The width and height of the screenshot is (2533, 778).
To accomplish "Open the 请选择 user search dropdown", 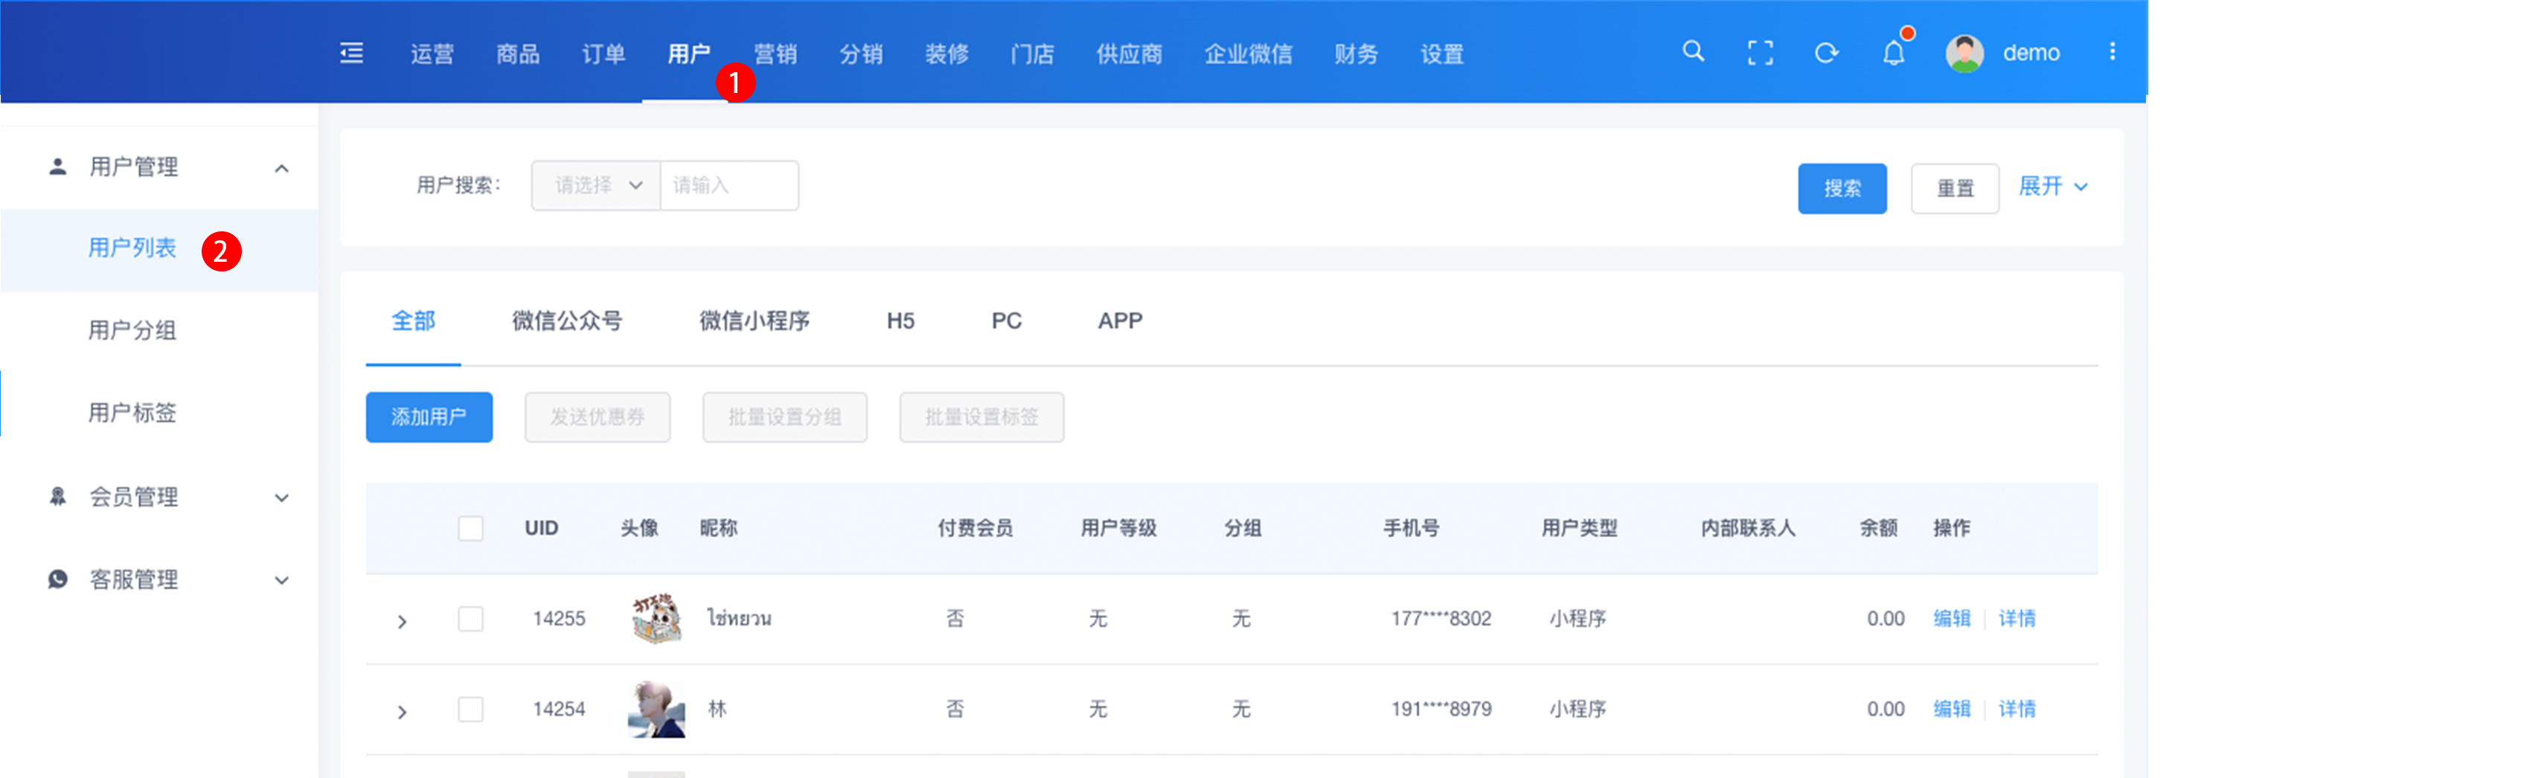I will 596,186.
